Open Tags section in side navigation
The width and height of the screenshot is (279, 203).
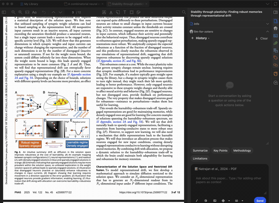point(275,58)
